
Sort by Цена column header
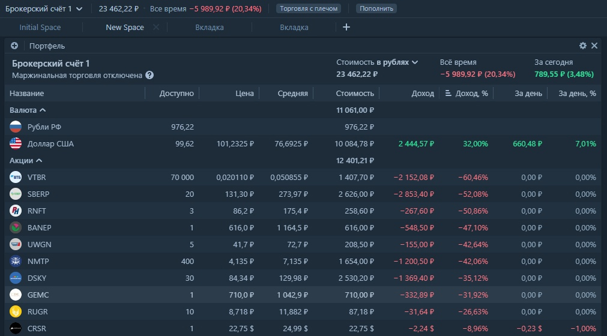(244, 93)
